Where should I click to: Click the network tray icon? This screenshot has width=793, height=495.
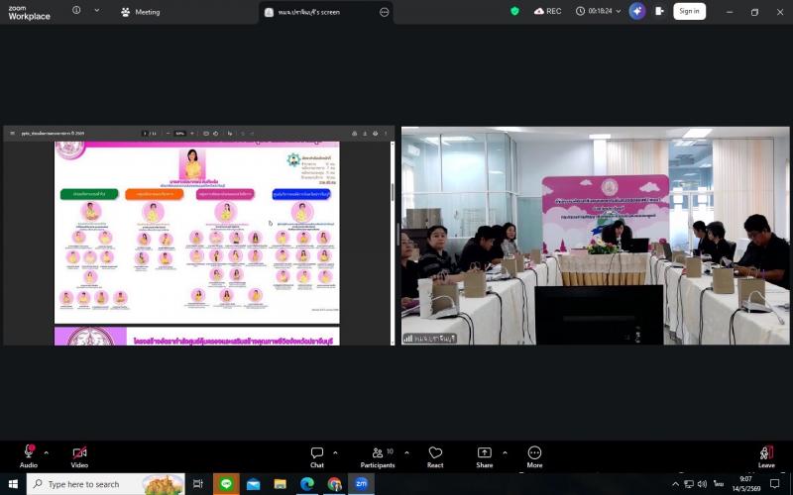tap(689, 484)
